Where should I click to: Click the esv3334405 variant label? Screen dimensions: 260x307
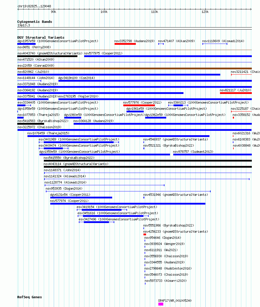tap(58, 102)
